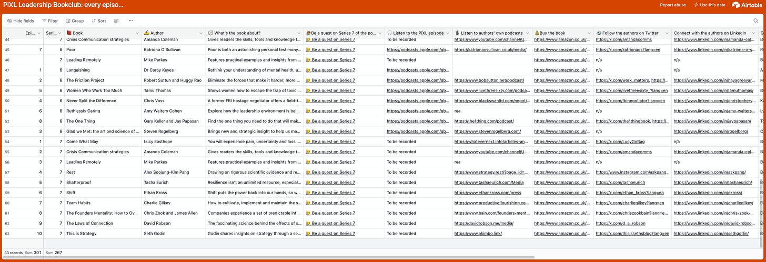The width and height of the screenshot is (766, 262).
Task: Click the search magnifier icon
Action: 756,21
